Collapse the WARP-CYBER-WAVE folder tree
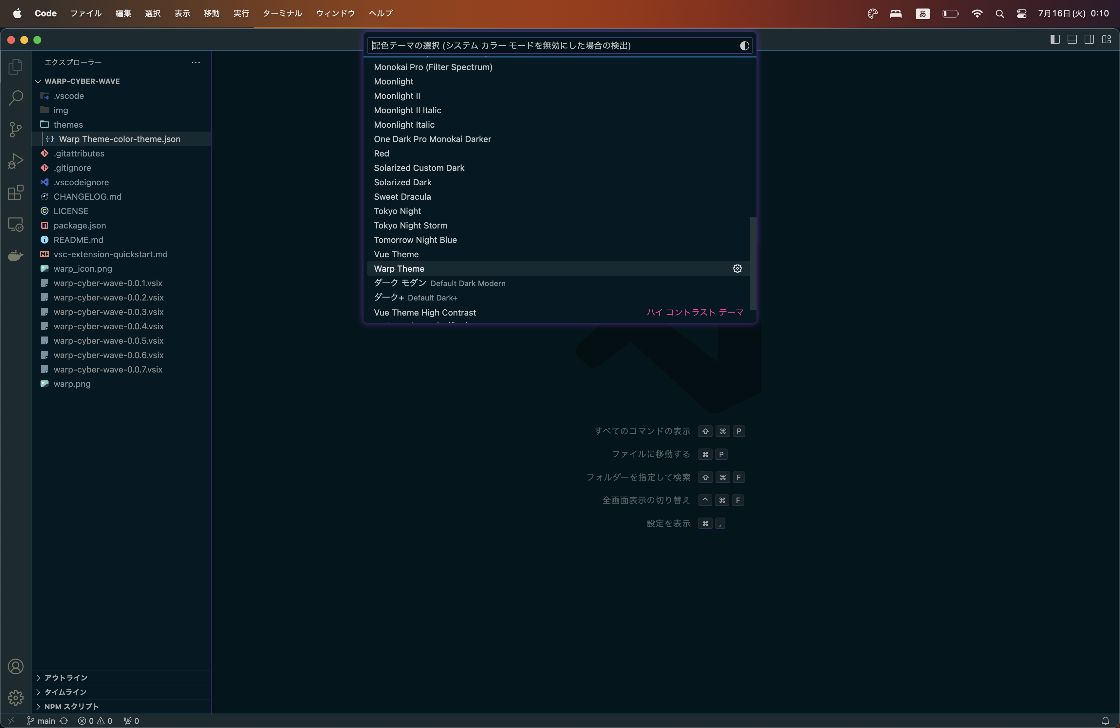 tap(82, 82)
